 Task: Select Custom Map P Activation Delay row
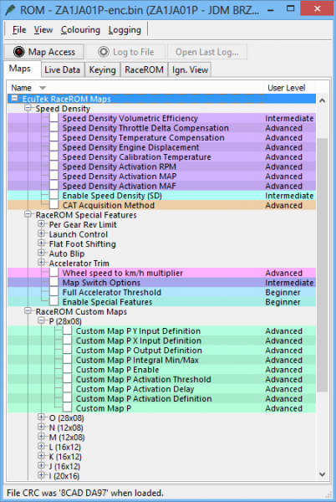point(162,389)
